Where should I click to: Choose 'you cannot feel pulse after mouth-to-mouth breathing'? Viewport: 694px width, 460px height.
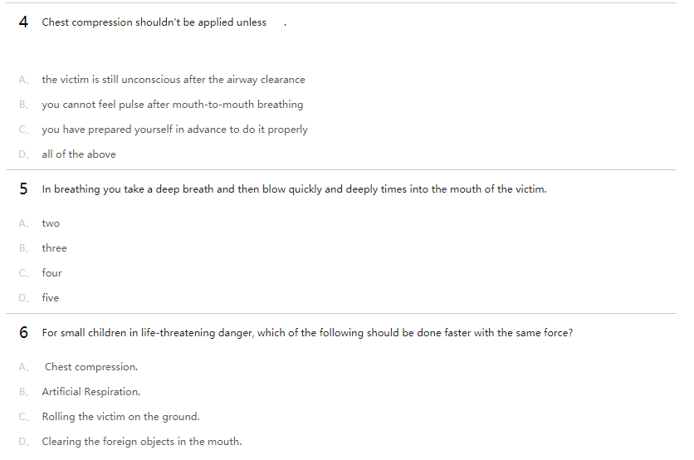click(172, 105)
